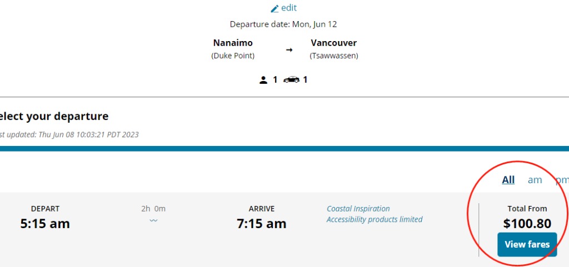Click the 2h 0m sailing duration label
This screenshot has width=569, height=267.
pos(153,209)
